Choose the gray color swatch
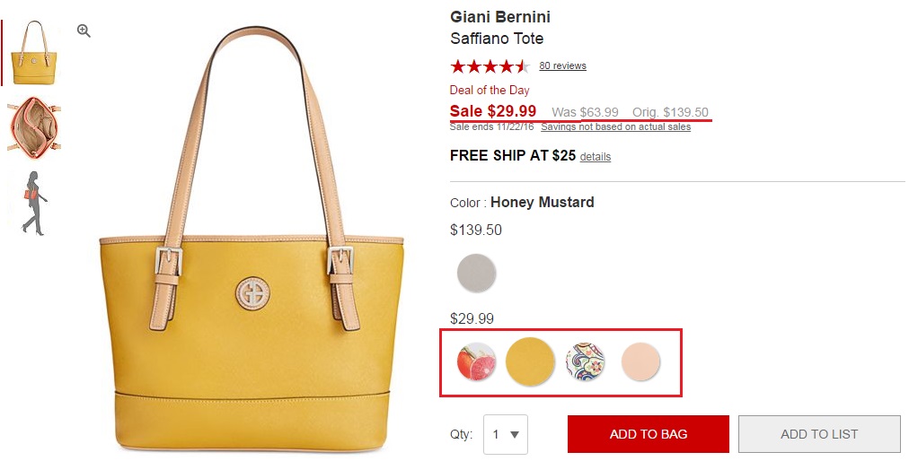The width and height of the screenshot is (909, 461). (476, 273)
